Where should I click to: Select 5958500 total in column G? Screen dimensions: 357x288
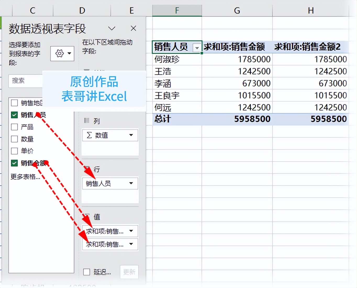tap(237, 119)
